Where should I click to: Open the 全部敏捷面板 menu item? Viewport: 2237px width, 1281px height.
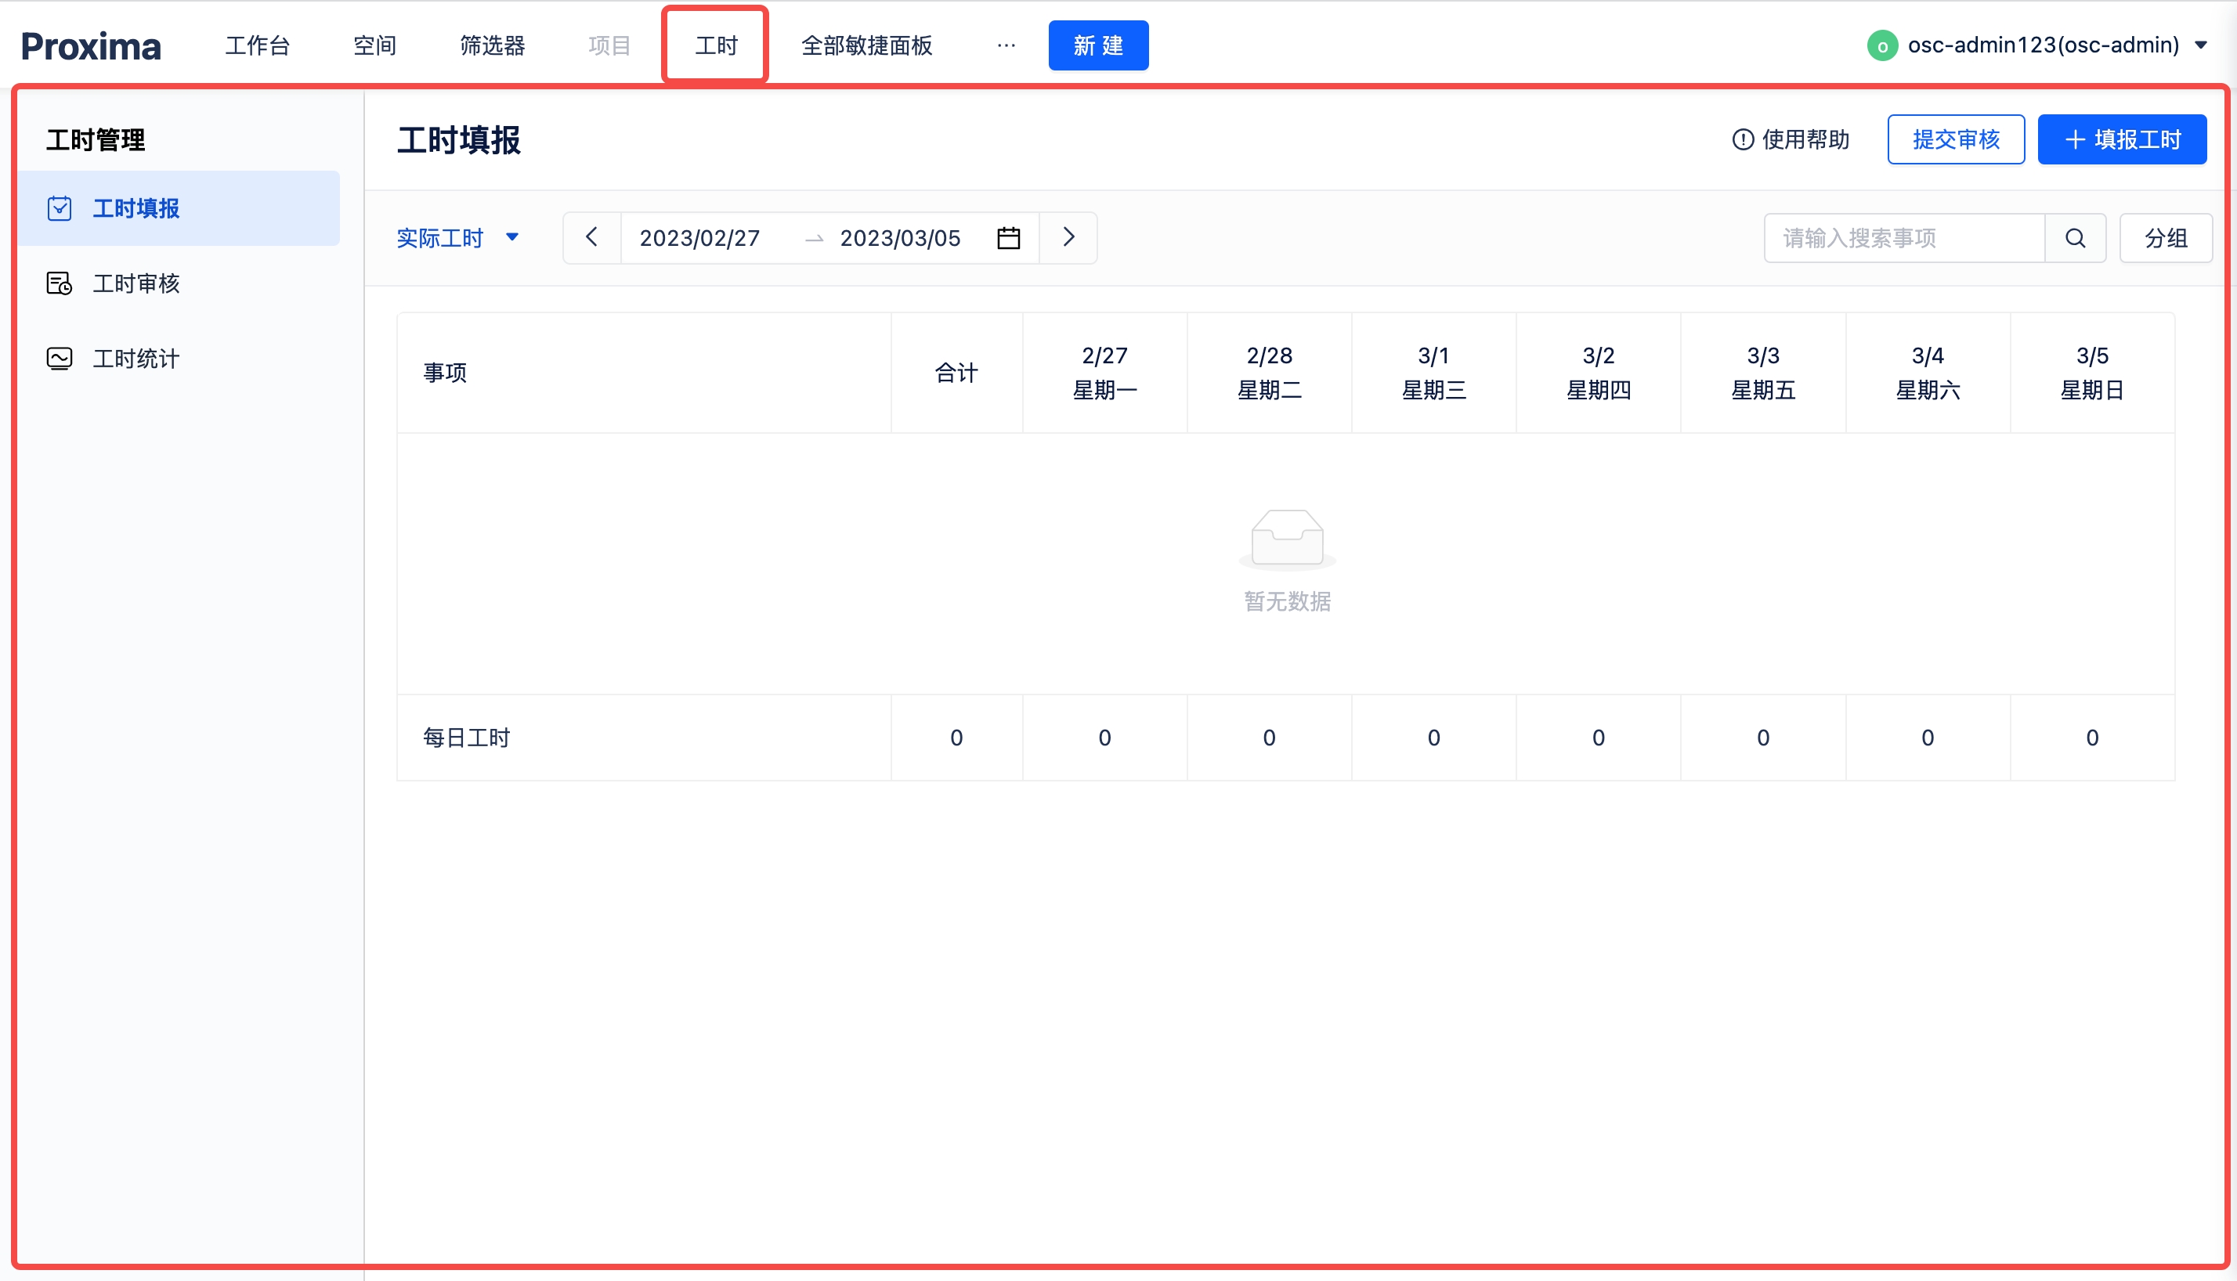867,45
